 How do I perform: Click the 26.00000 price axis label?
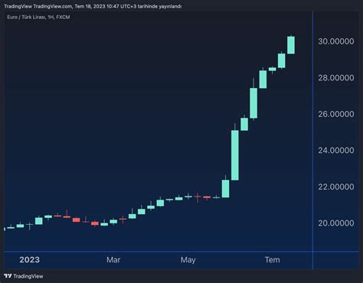point(336,114)
